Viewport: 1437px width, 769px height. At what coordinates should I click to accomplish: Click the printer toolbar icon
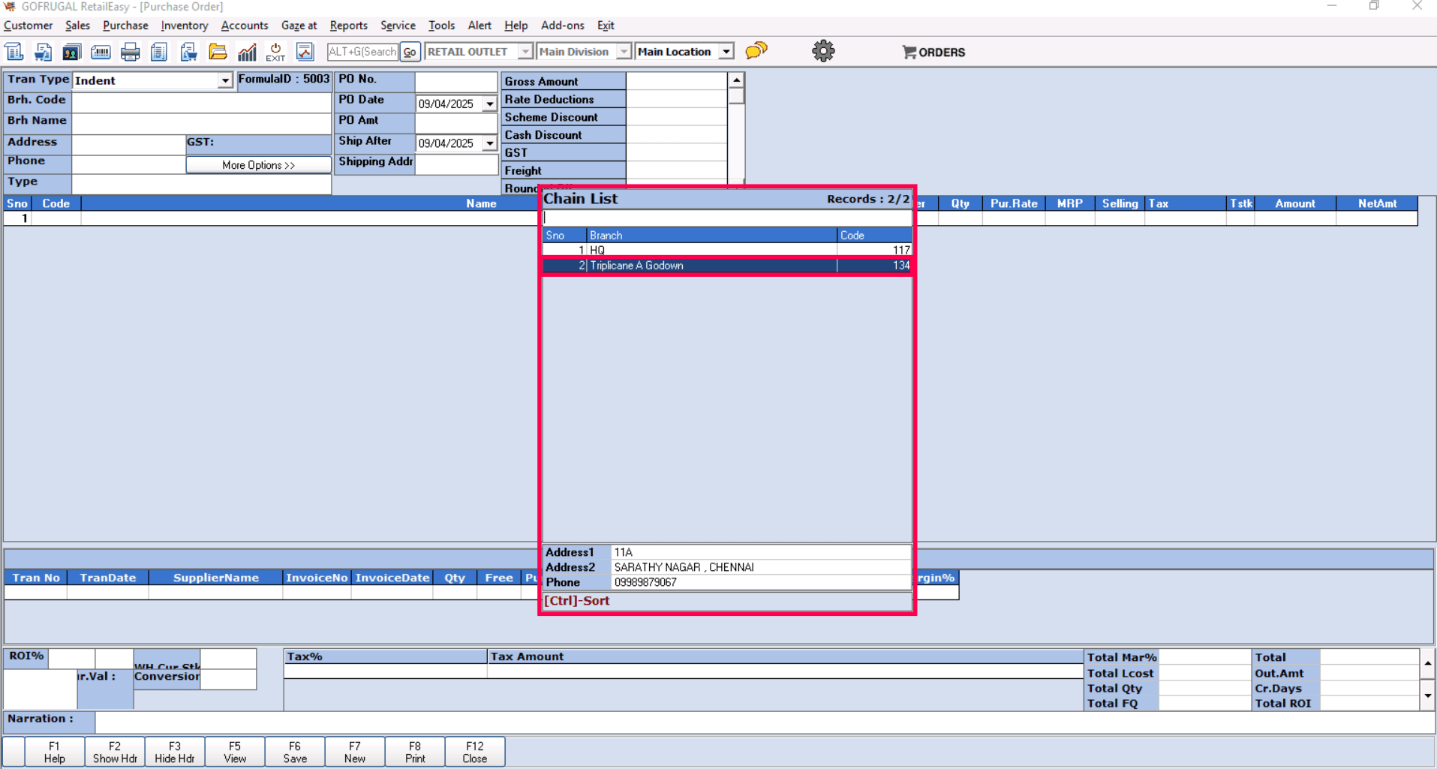click(130, 52)
